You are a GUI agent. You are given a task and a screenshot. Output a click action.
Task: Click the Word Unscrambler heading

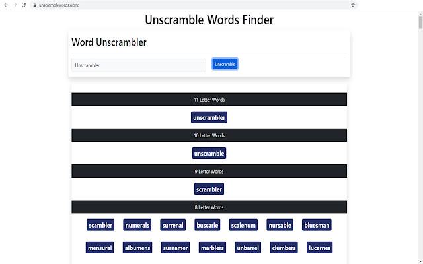109,42
